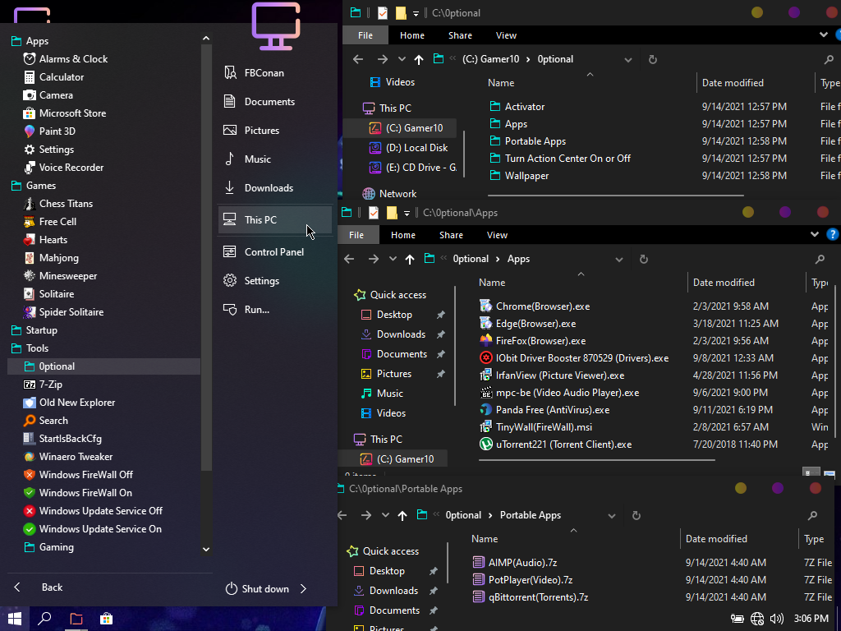Open the Camera app
841x631 pixels.
coord(48,95)
